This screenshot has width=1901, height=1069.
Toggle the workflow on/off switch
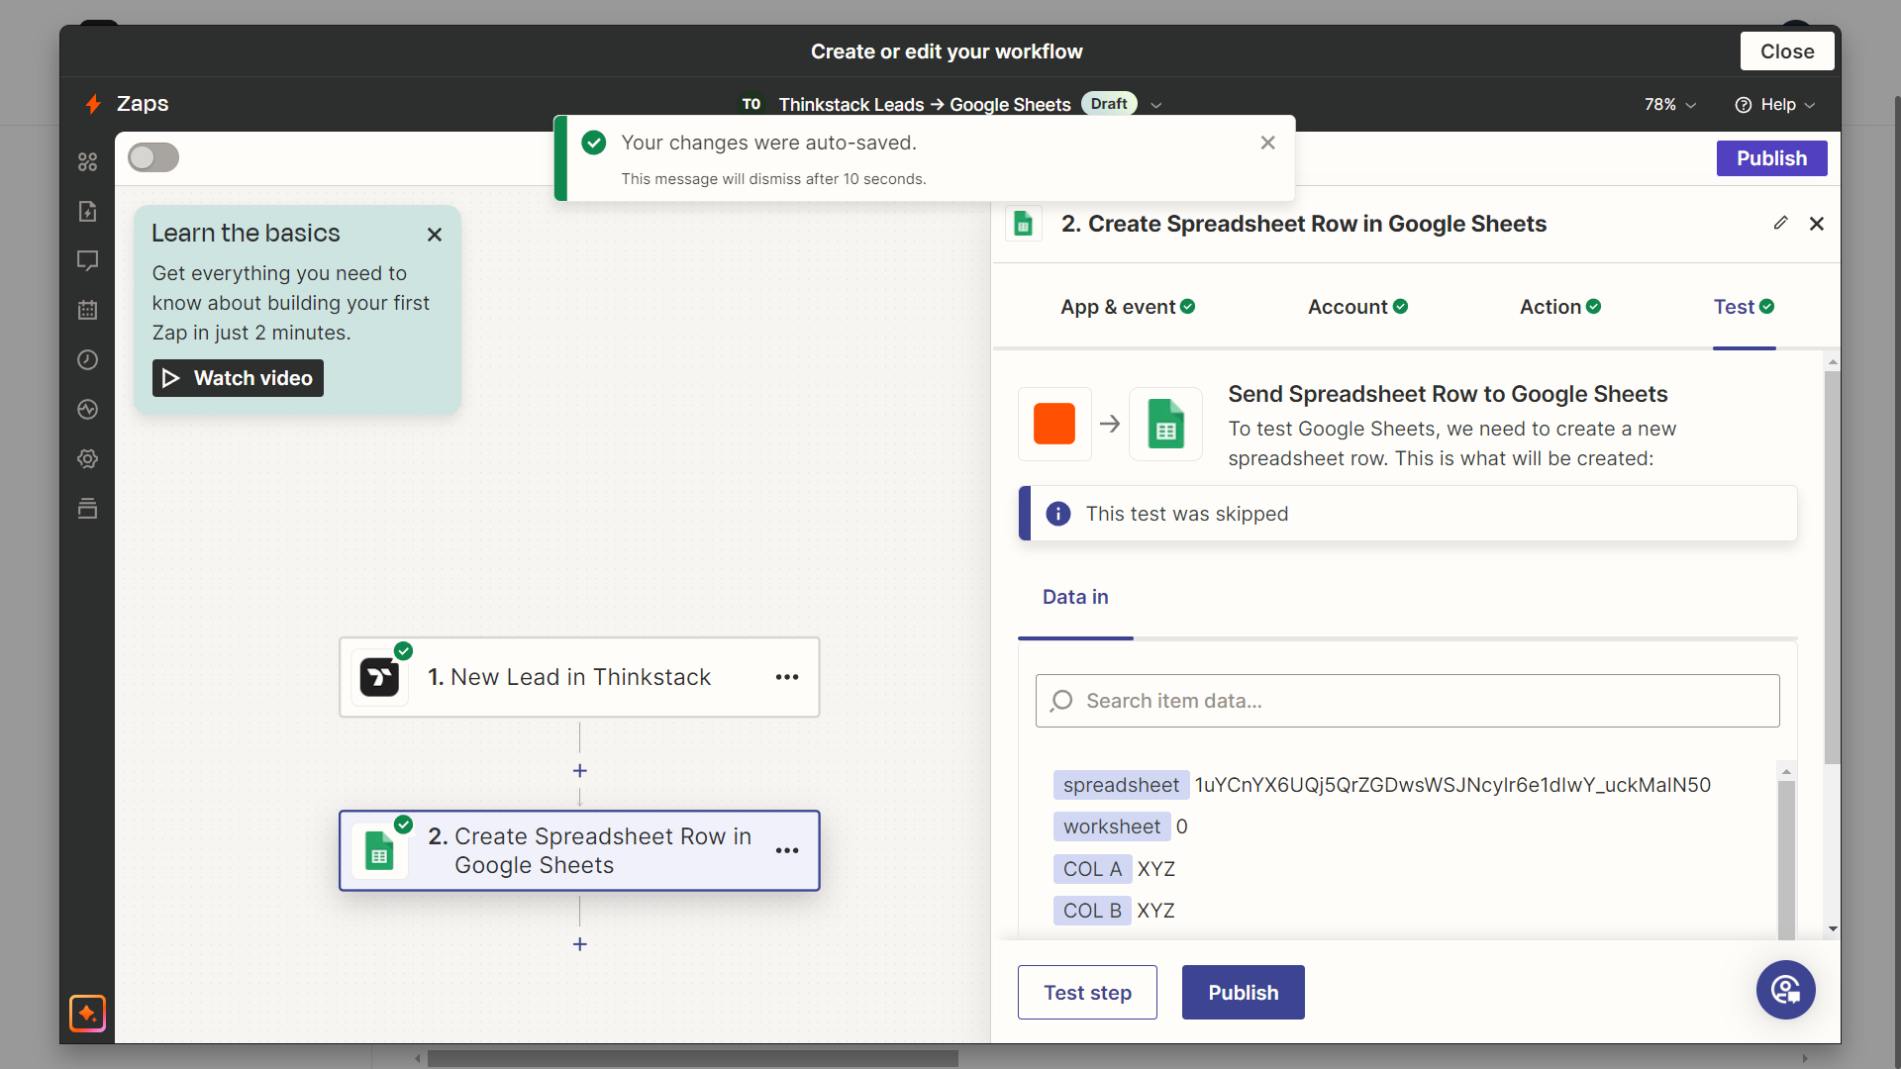pos(152,158)
